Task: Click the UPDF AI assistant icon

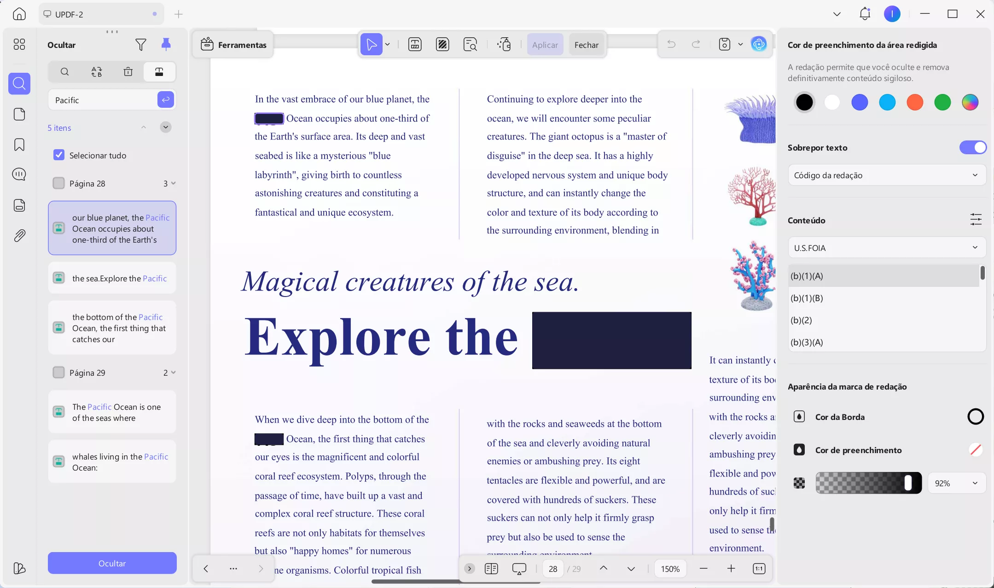Action: 759,44
